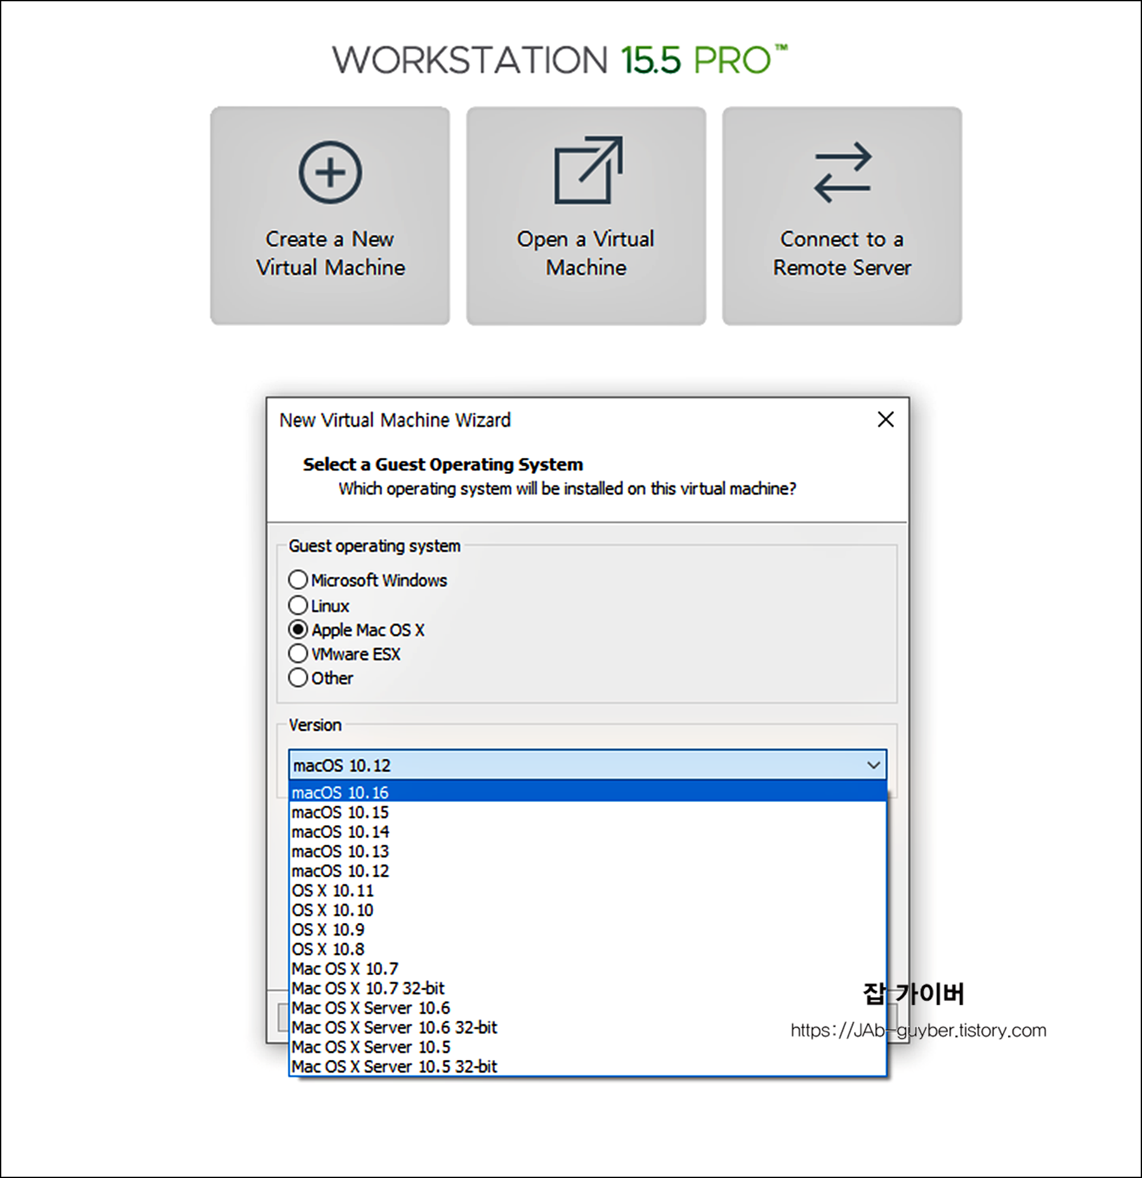1142x1178 pixels.
Task: Choose Mac OS X Server 10.5 32-bit
Action: coord(587,1067)
